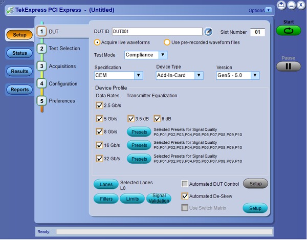Image resolution: width=307 pixels, height=240 pixels.
Task: Click the window docking icon at top right
Action: [x=281, y=5]
